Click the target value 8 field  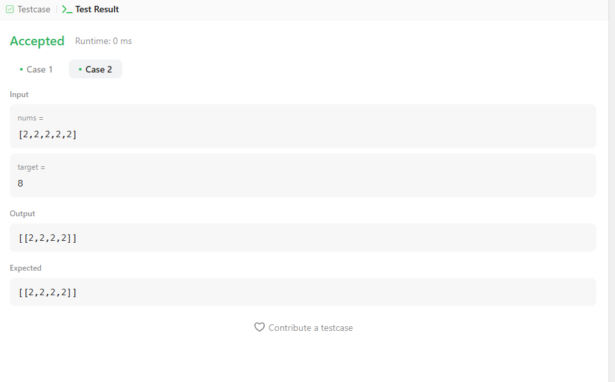click(x=303, y=175)
